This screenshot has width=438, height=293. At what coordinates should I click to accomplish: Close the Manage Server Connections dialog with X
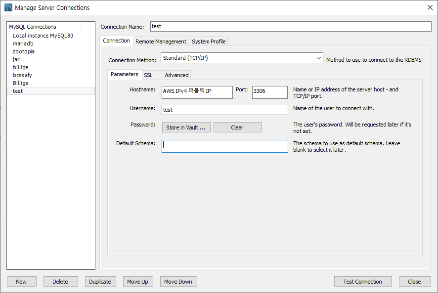pos(430,7)
